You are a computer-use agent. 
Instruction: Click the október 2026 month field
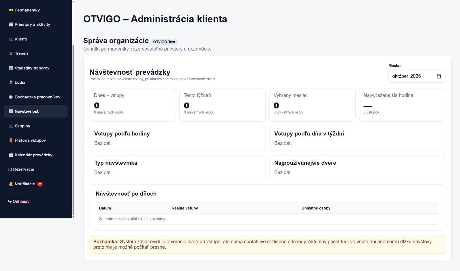tap(417, 76)
